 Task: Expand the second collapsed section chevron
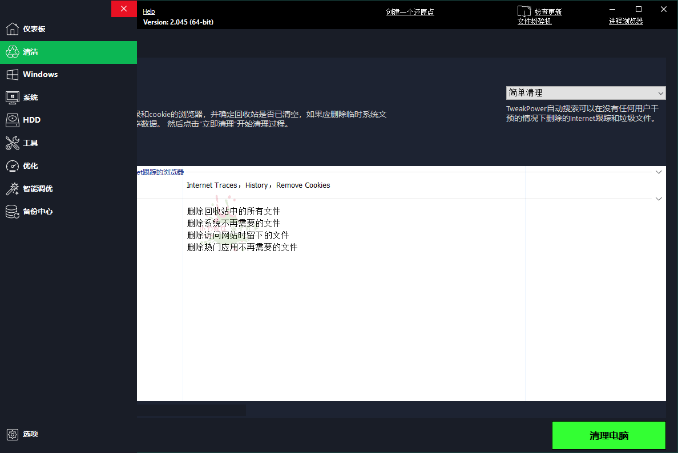[x=659, y=198]
